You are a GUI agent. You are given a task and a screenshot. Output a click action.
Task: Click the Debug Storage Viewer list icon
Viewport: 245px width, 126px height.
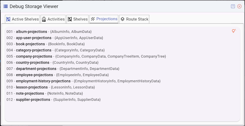click(x=6, y=6)
